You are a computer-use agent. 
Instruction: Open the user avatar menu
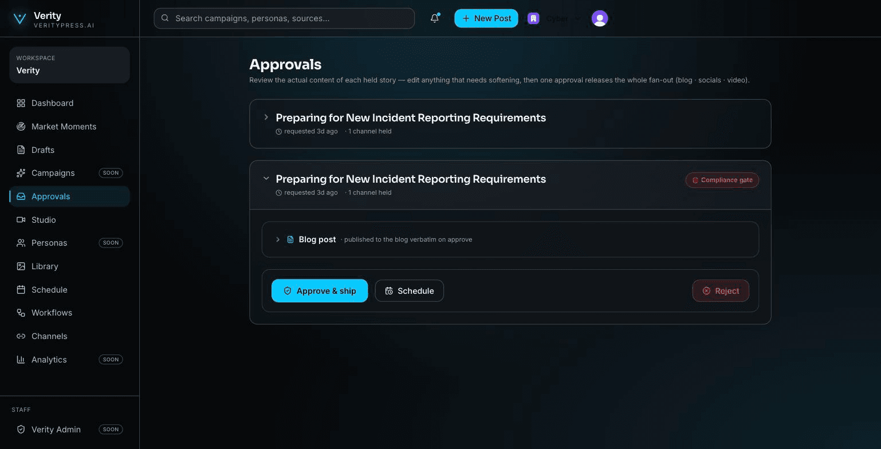(600, 18)
